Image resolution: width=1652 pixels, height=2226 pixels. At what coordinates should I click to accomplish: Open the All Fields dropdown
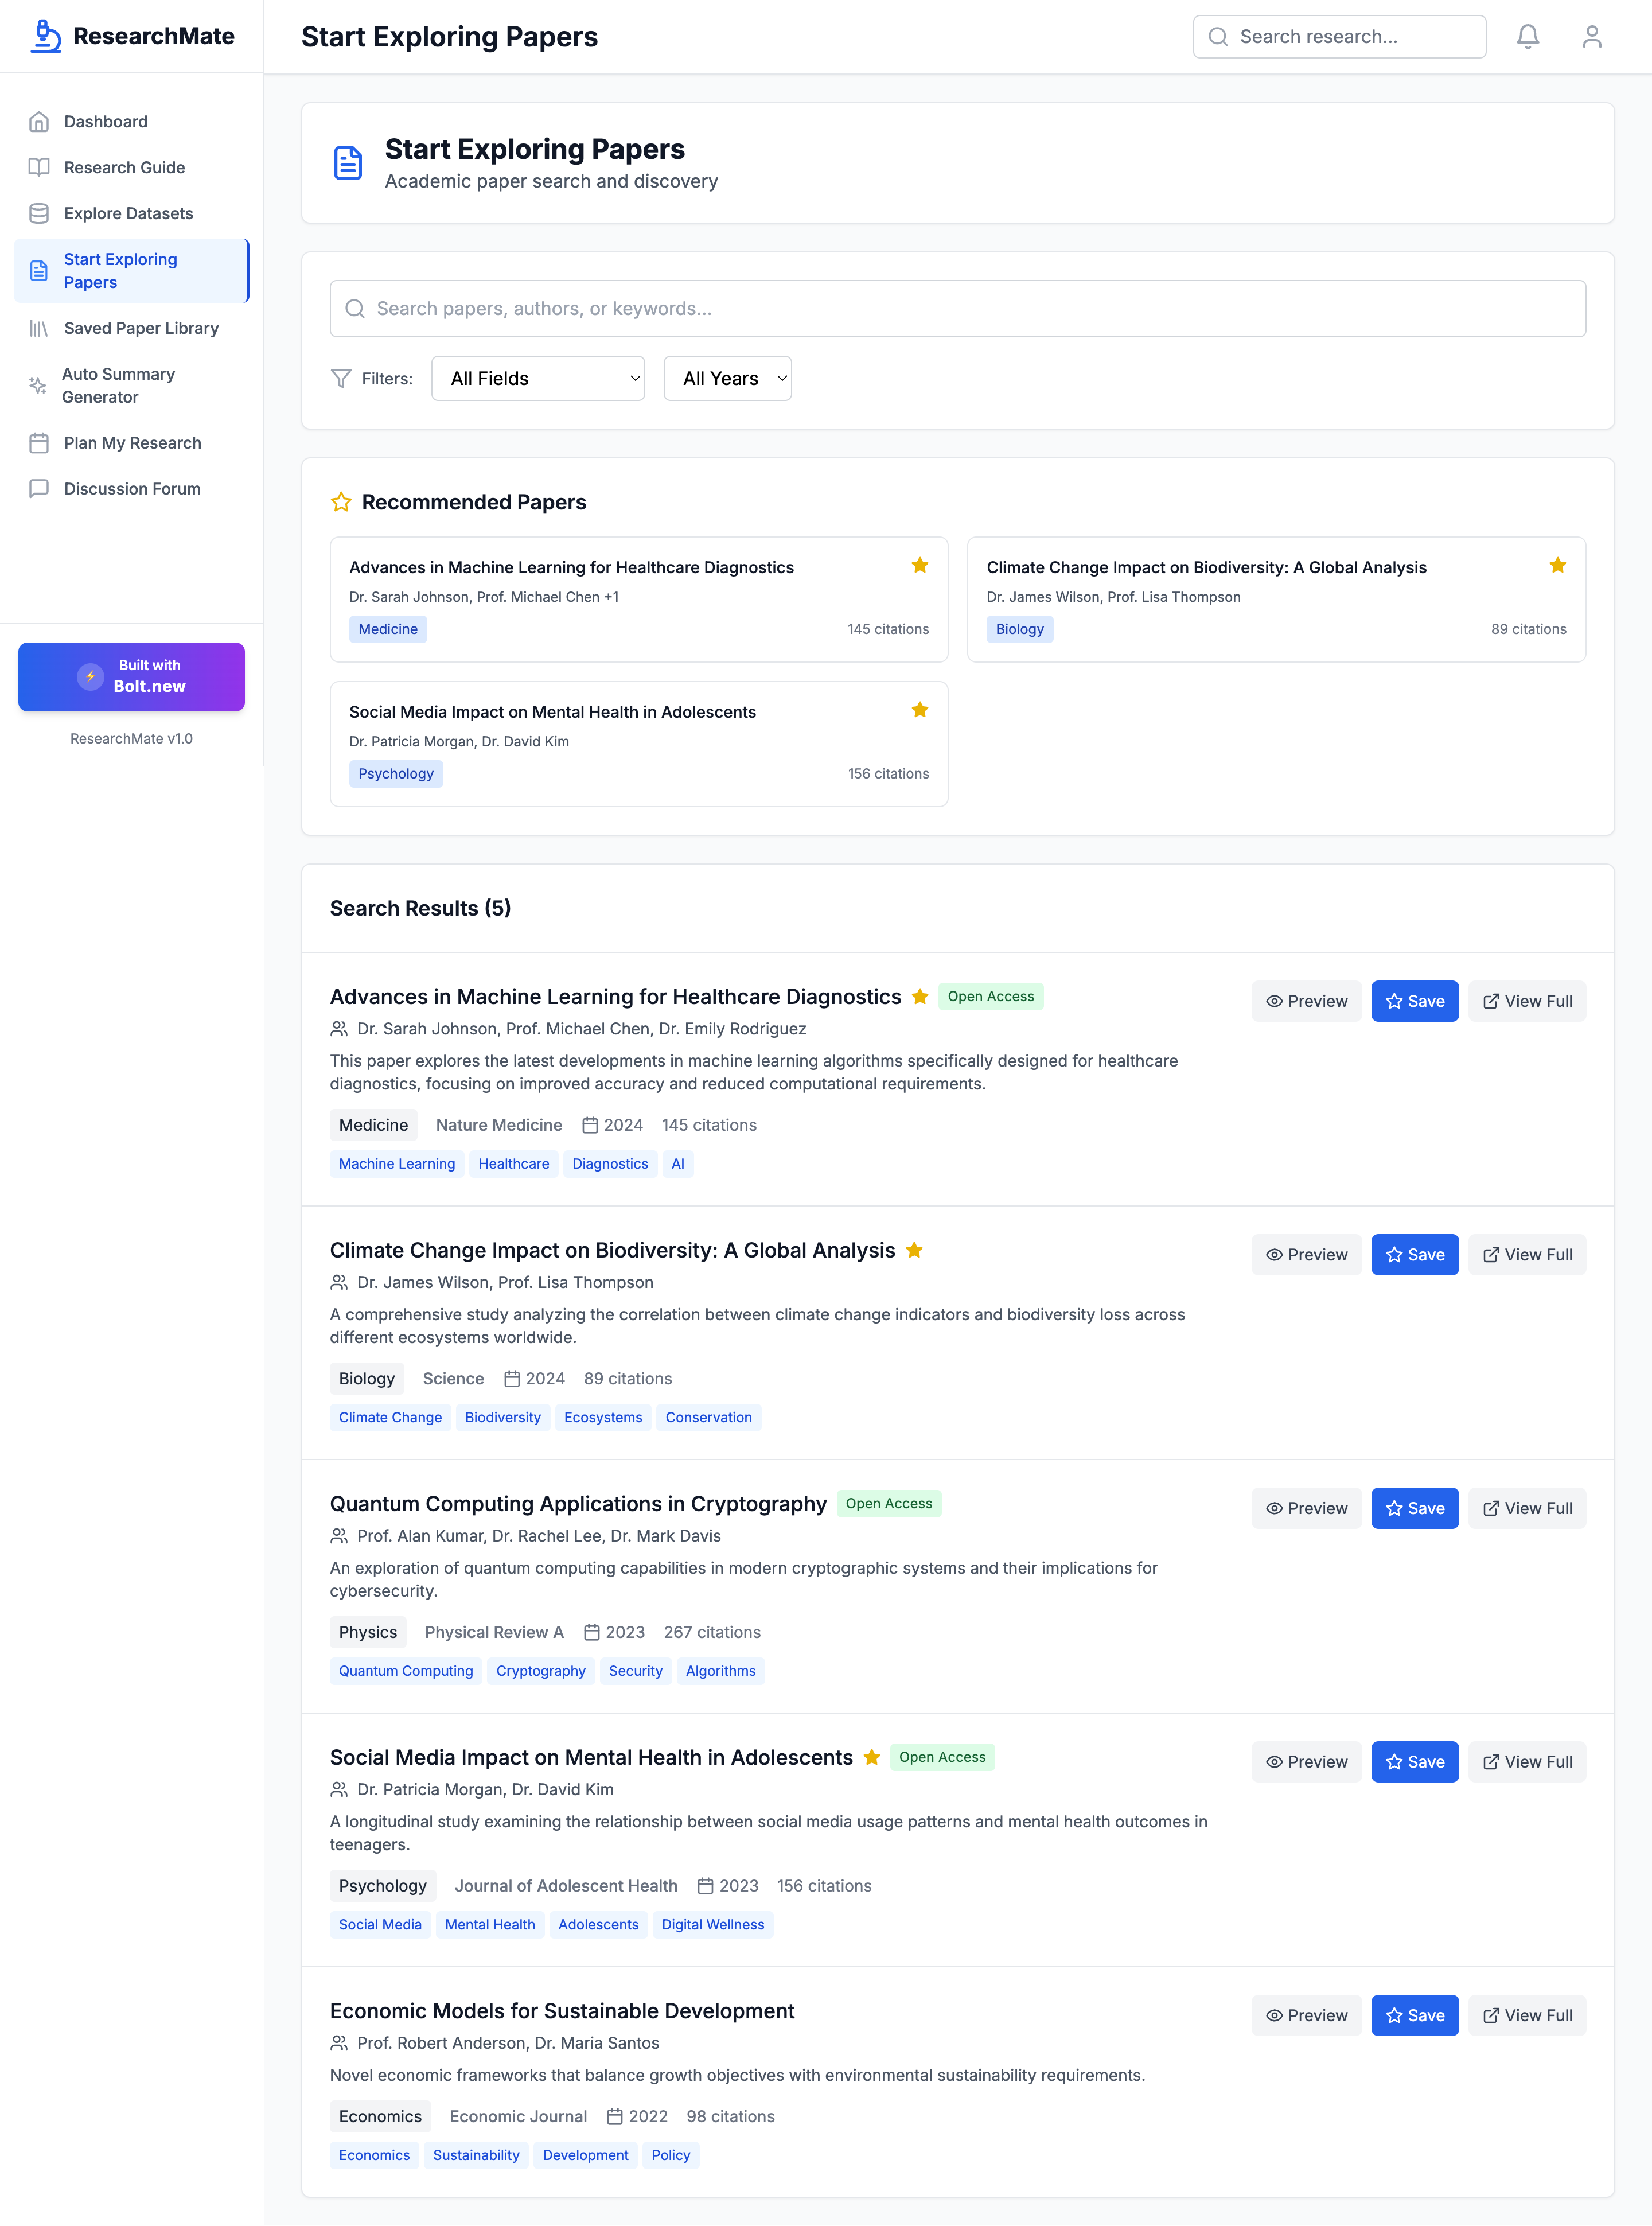pyautogui.click(x=538, y=378)
